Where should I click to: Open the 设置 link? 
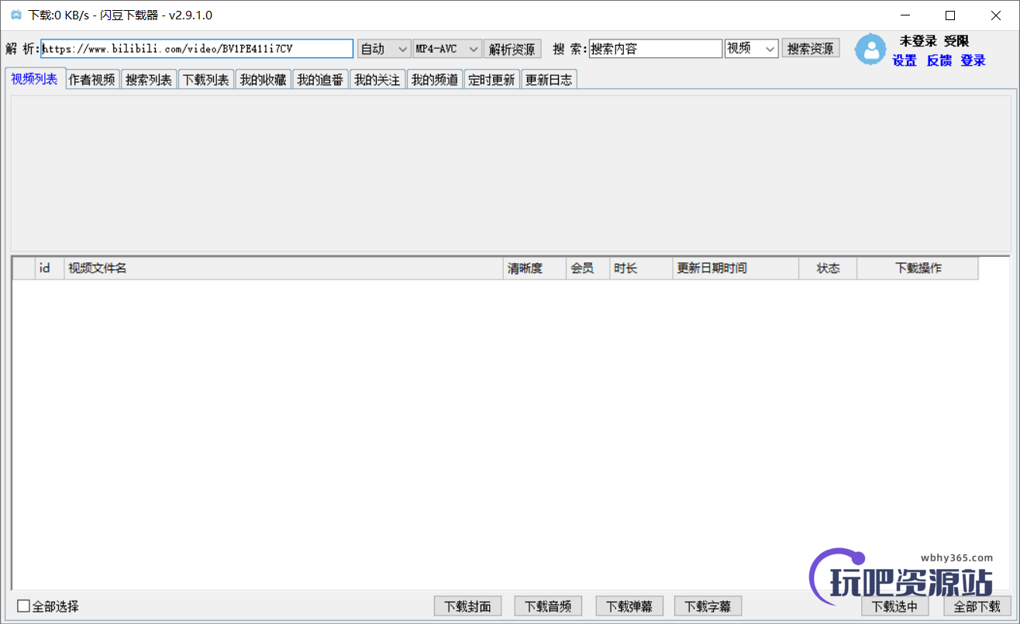905,60
